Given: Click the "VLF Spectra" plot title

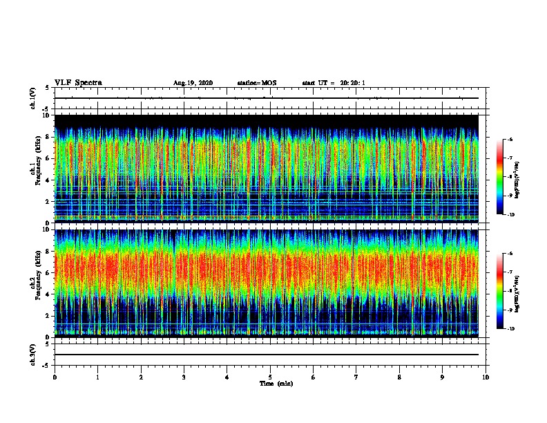Looking at the screenshot, I should 78,83.
